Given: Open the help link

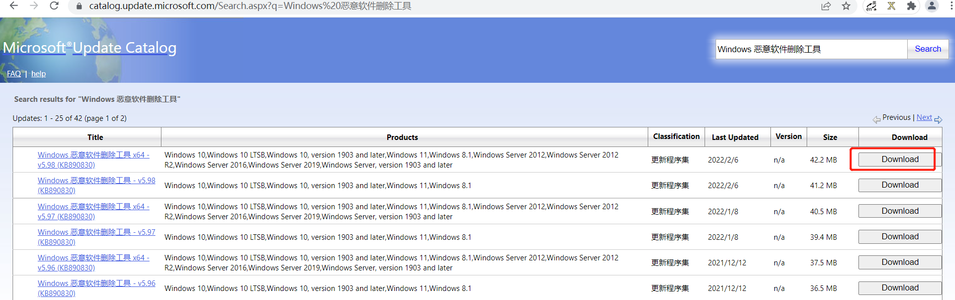Looking at the screenshot, I should pyautogui.click(x=38, y=73).
